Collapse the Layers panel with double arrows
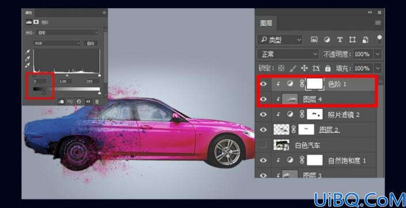The width and height of the screenshot is (406, 208). (x=370, y=13)
